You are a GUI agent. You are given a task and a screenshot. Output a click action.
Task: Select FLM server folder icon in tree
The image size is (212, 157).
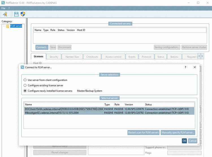pos(8,26)
